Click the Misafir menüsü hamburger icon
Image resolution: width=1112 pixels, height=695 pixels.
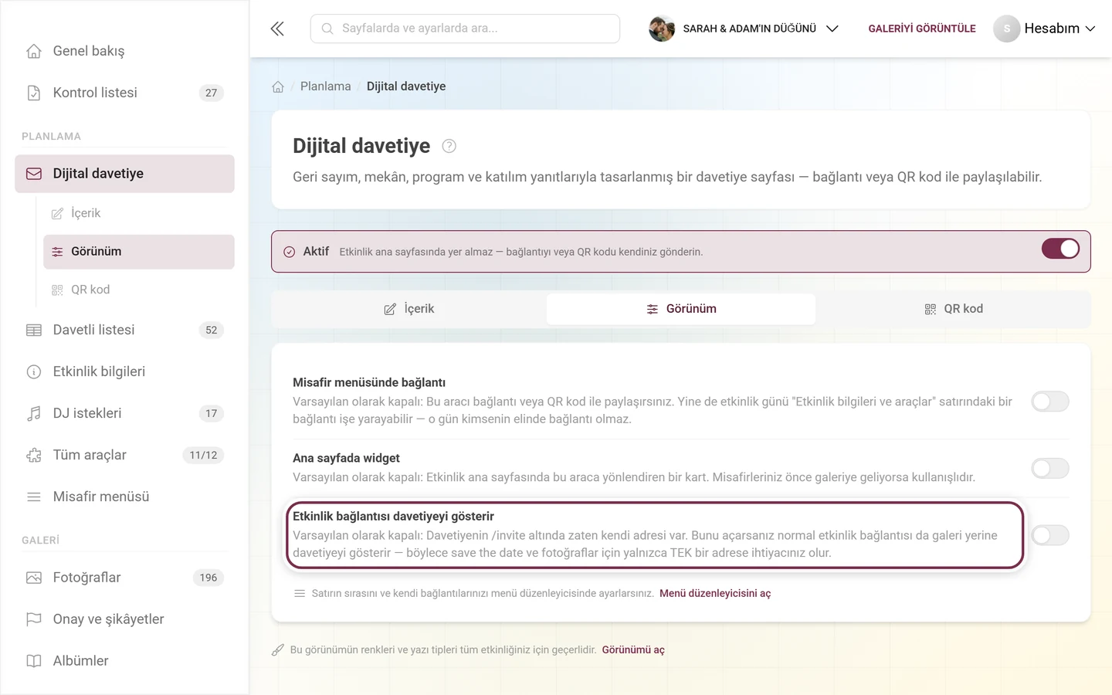point(34,497)
